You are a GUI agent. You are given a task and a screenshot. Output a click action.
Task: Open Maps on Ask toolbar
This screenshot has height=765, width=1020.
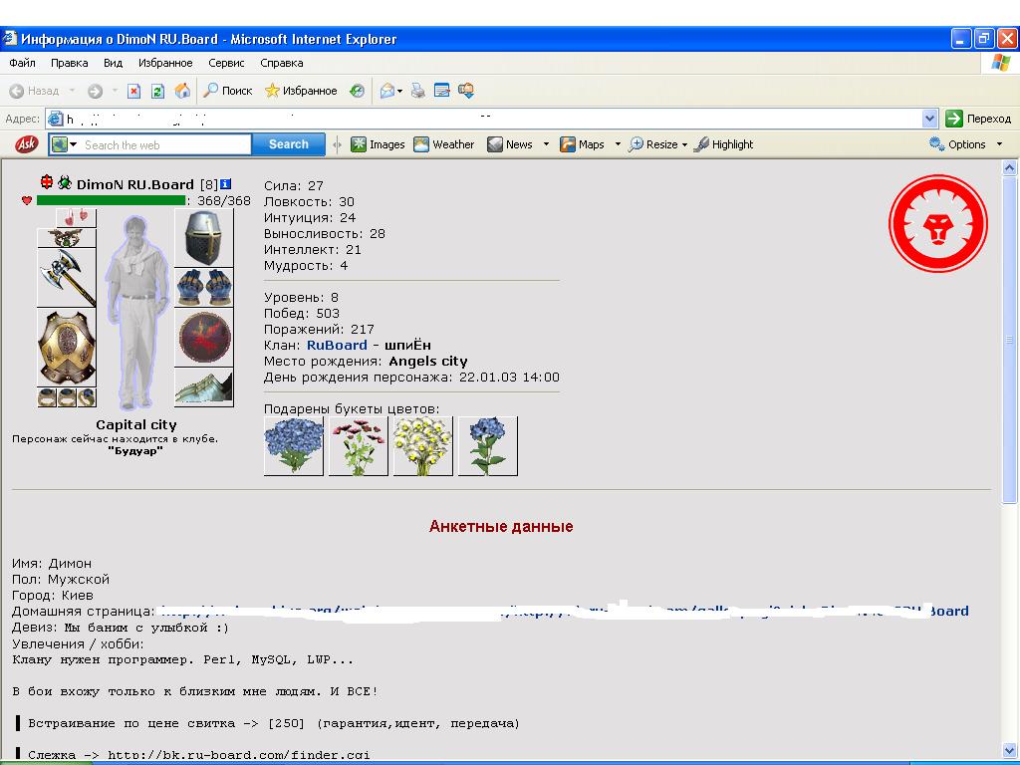click(582, 144)
